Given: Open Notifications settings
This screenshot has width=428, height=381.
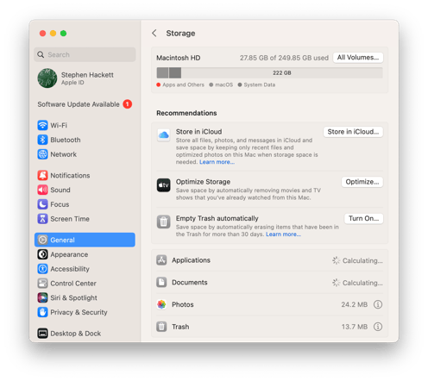Looking at the screenshot, I should click(x=85, y=175).
